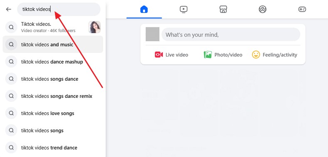Click search icon beside 'songs dance remix' row

(11, 96)
